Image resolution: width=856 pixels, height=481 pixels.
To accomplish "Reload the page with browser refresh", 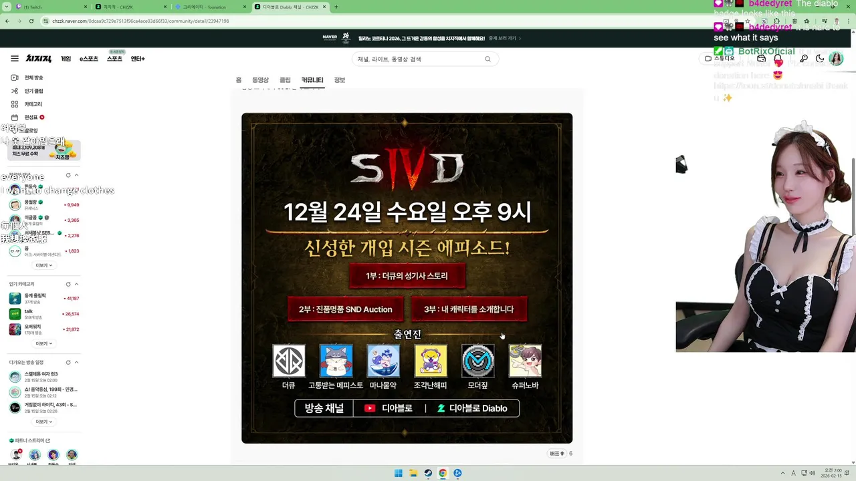I will [31, 21].
